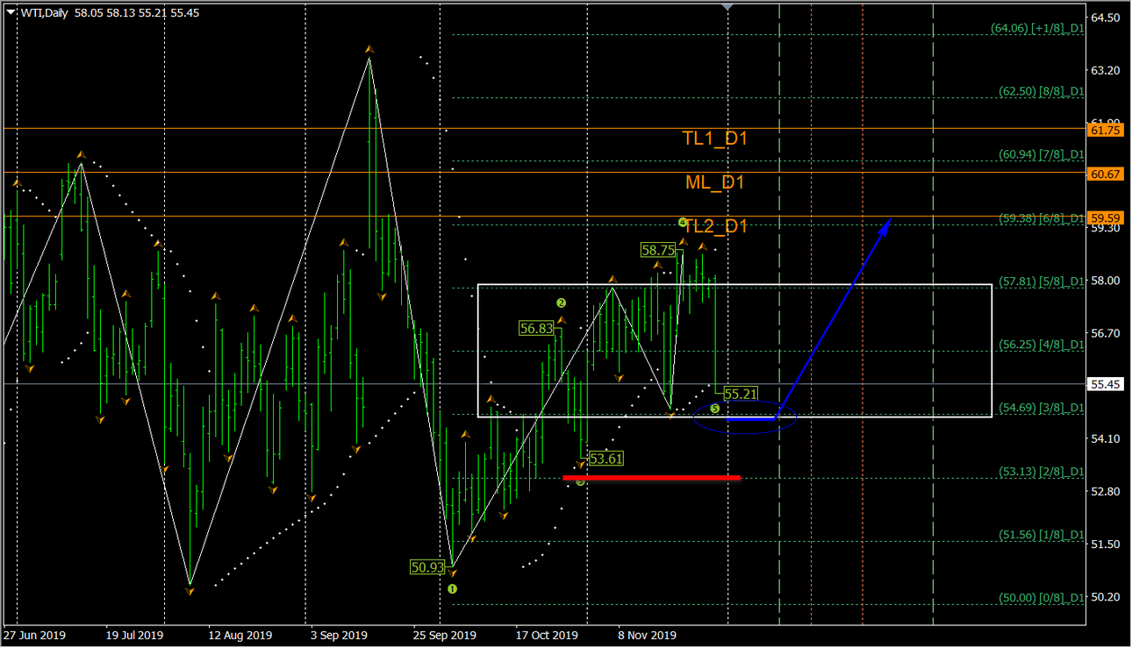The image size is (1132, 648).
Task: Select the orange 61.75 price tag
Action: [1105, 129]
